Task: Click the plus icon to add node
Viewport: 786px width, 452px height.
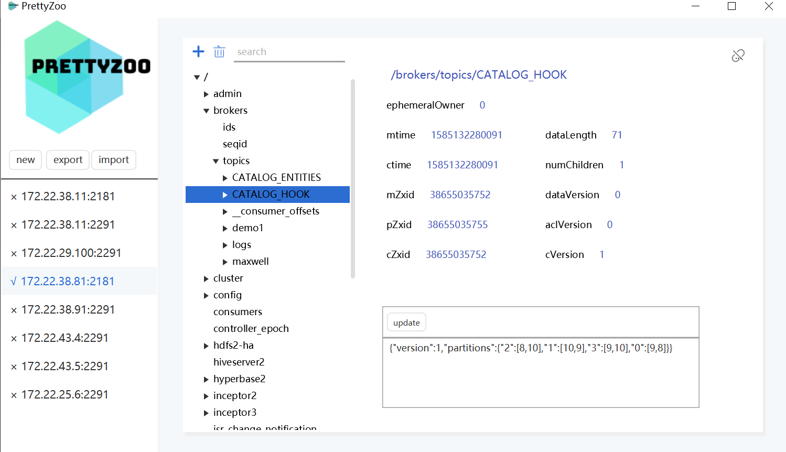Action: pyautogui.click(x=198, y=51)
